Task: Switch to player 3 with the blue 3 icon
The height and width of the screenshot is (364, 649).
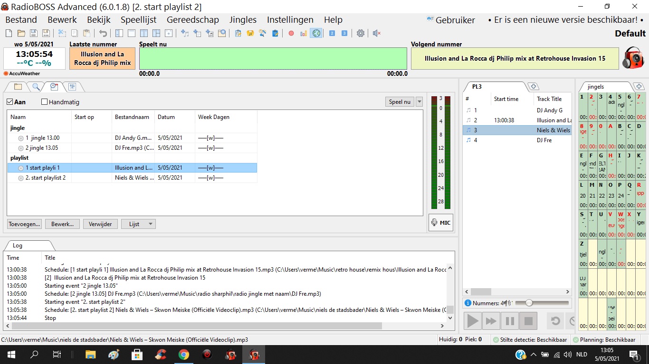Action: pos(344,33)
